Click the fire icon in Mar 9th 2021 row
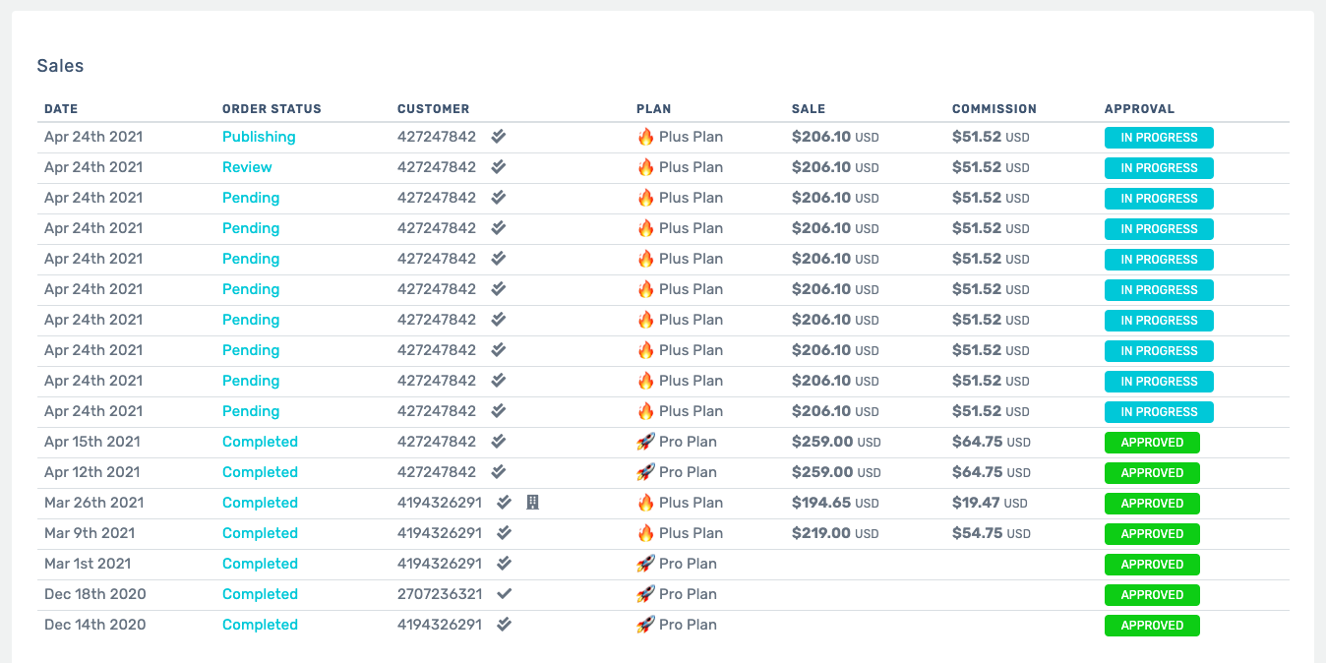This screenshot has width=1326, height=663. click(x=645, y=533)
